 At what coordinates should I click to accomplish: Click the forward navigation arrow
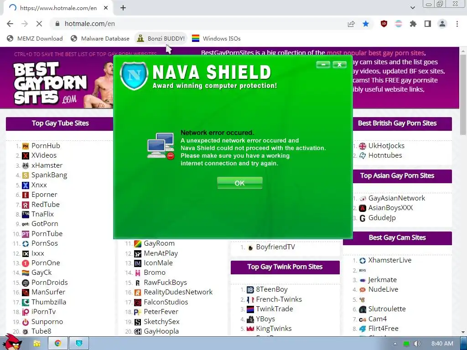[x=25, y=24]
